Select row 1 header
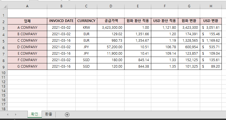The height and width of the screenshot is (120, 226). (x=4, y=14)
